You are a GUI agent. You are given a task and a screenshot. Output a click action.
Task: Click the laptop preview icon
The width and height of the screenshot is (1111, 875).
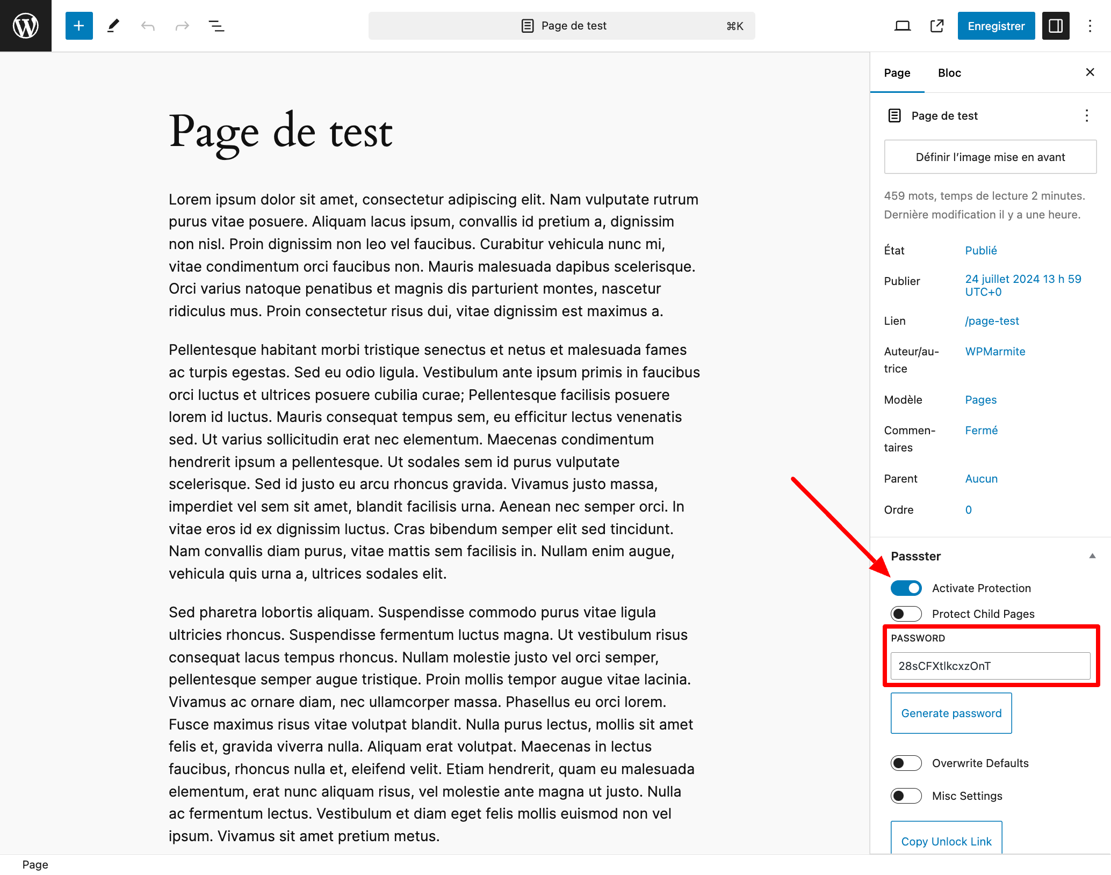pos(902,26)
